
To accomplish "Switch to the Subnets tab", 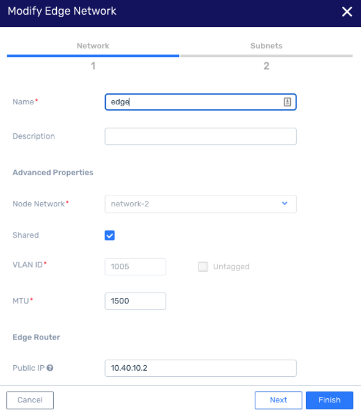I will (266, 46).
